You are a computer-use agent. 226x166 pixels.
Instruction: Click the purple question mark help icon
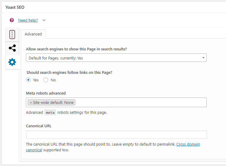(12, 20)
